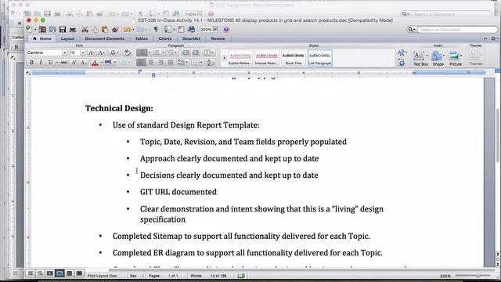Apply the Subtle Reference style
The image size is (501, 282).
coord(240,58)
